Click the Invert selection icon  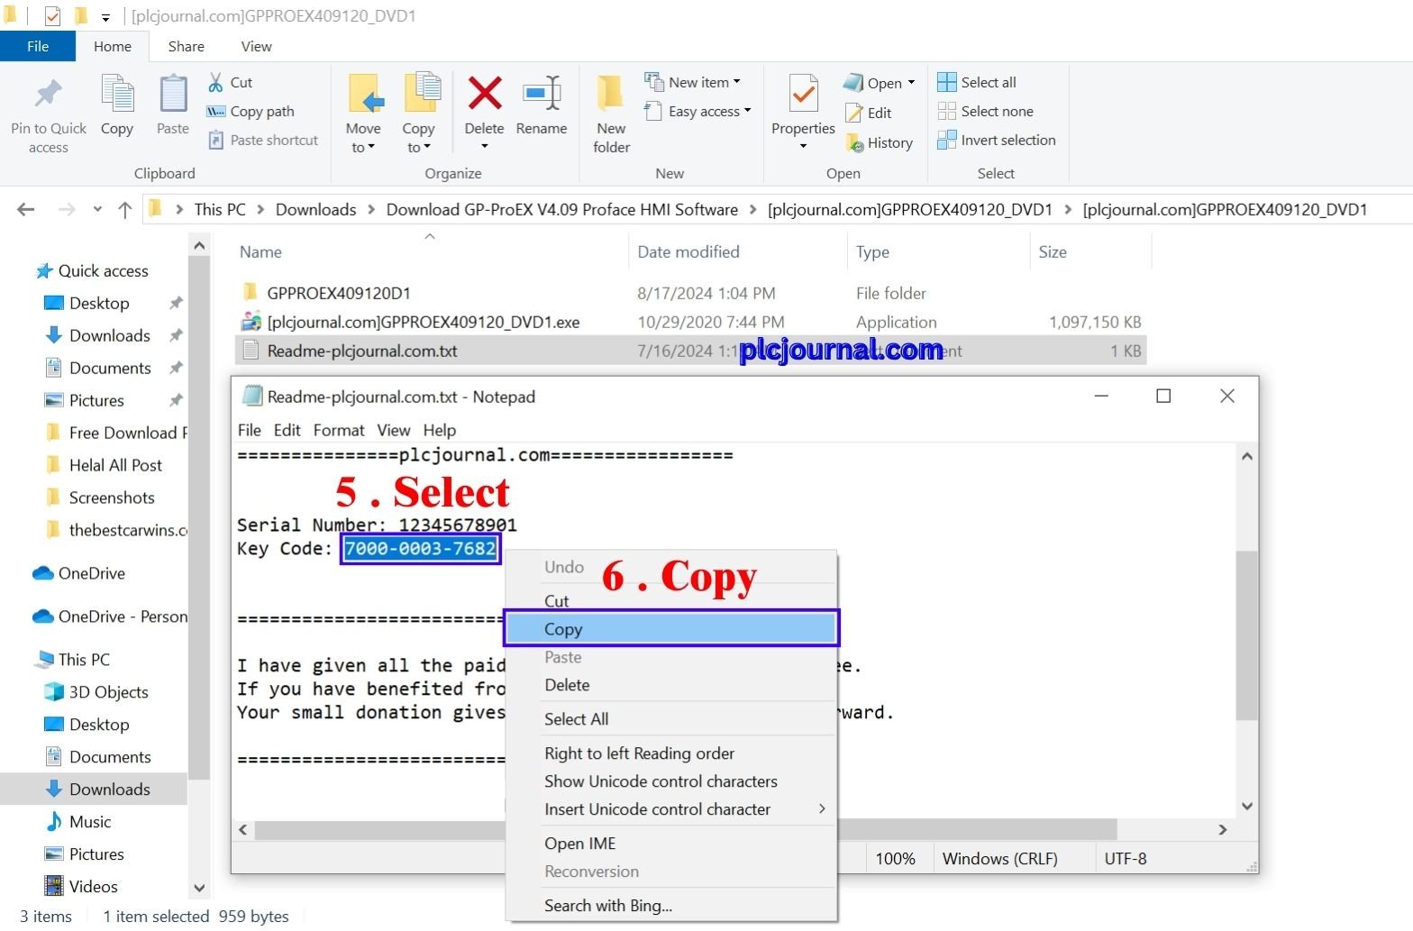click(x=946, y=140)
